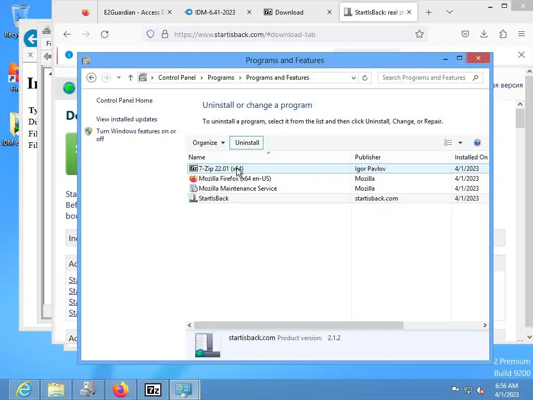Open the tracking protection shield icon
The image size is (533, 400).
pos(150,34)
